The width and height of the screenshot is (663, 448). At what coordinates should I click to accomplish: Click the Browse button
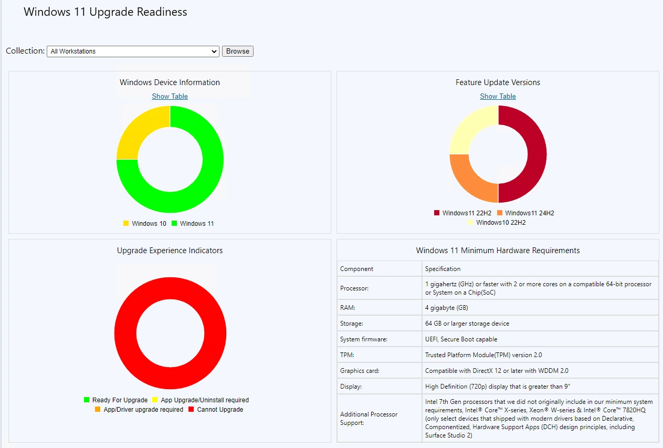(x=237, y=51)
